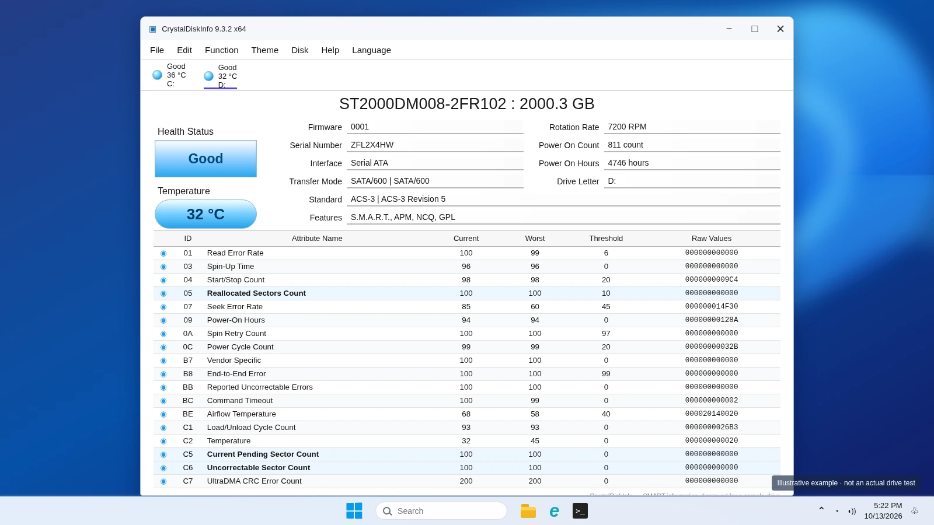Click the Good health status button

[x=205, y=159]
